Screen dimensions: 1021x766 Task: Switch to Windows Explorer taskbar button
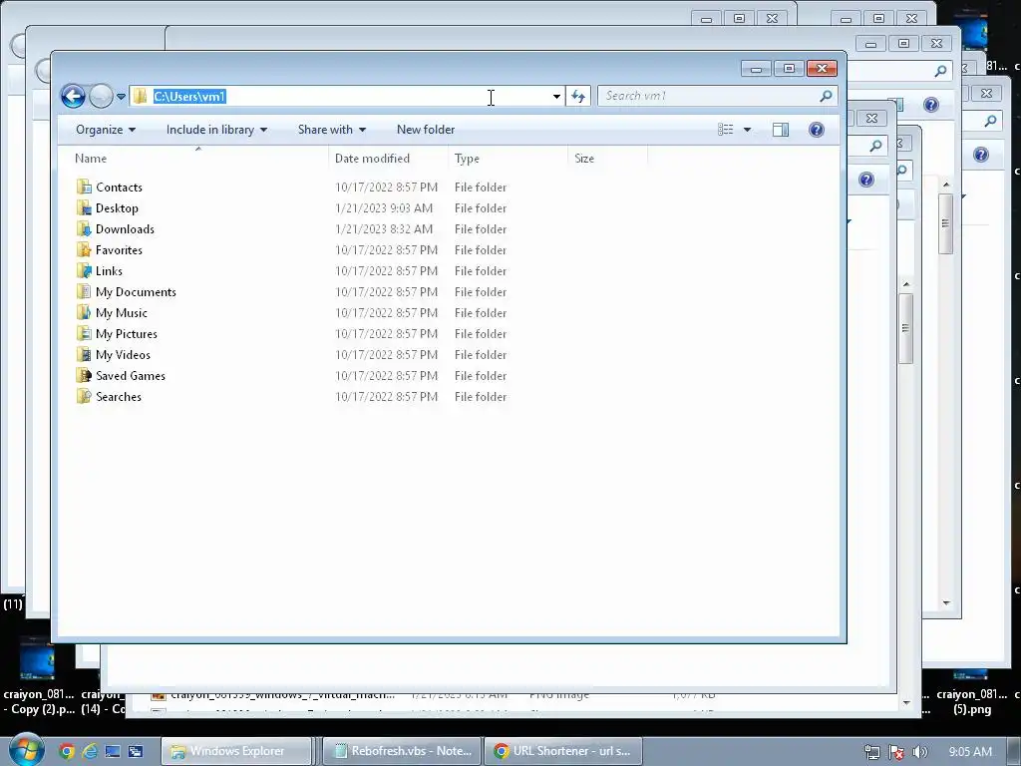coord(235,751)
